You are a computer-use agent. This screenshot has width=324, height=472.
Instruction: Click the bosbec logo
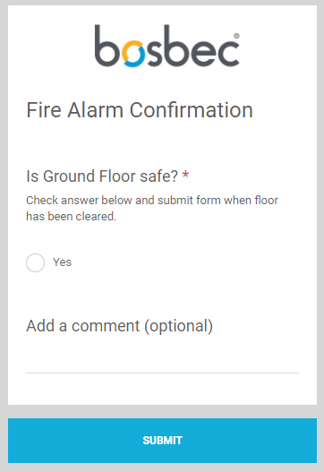[x=167, y=46]
